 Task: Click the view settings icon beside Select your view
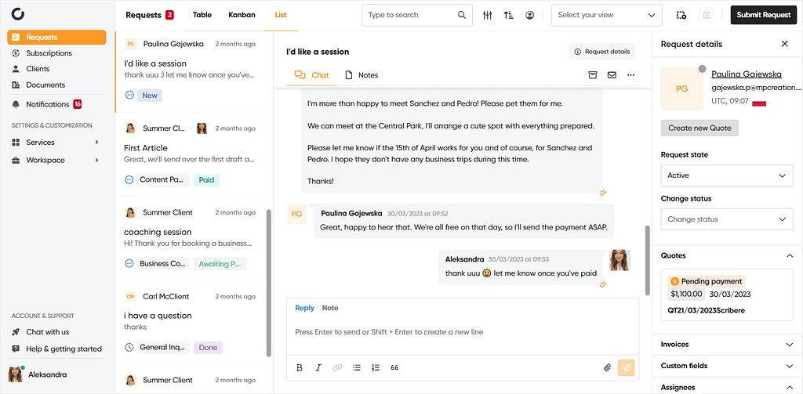pos(681,16)
